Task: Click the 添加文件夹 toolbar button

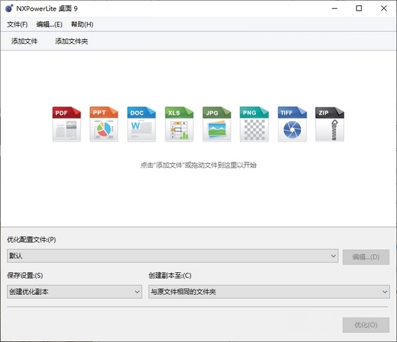Action: point(71,41)
